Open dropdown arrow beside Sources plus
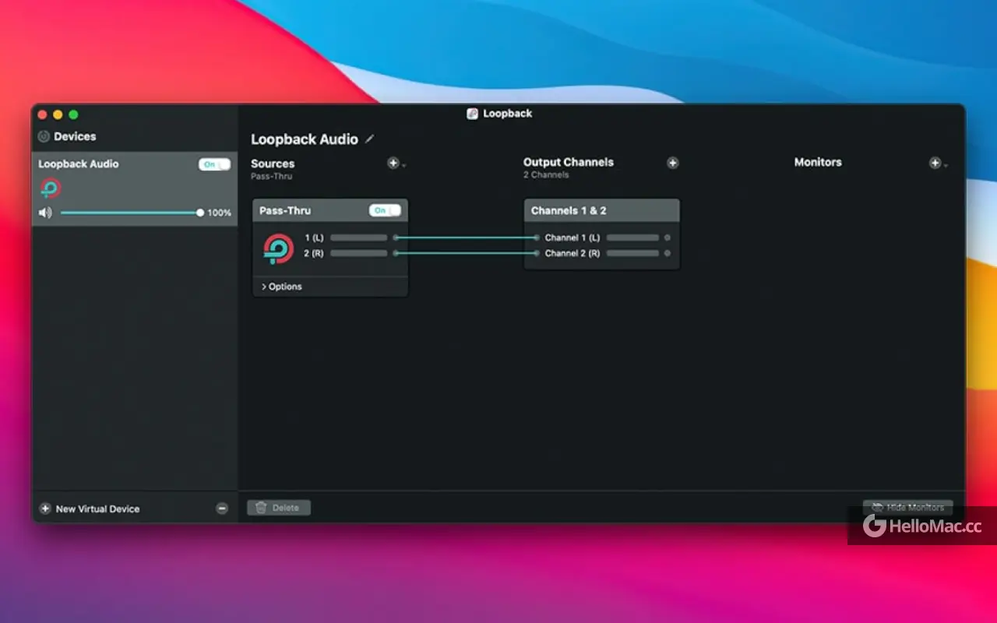This screenshot has height=623, width=997. (403, 165)
